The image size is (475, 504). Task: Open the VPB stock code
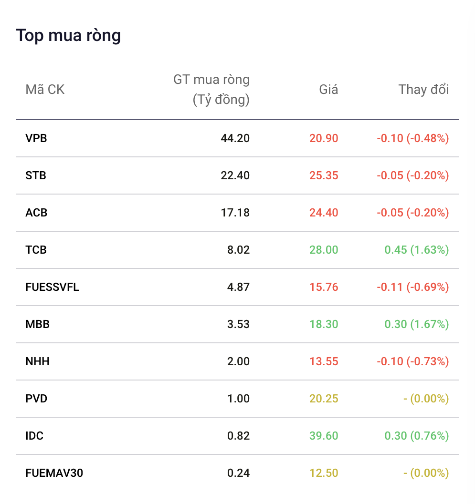tap(36, 138)
